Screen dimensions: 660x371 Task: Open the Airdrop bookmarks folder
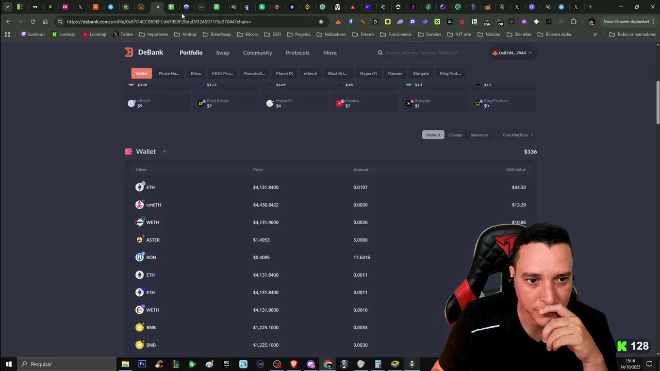click(185, 34)
